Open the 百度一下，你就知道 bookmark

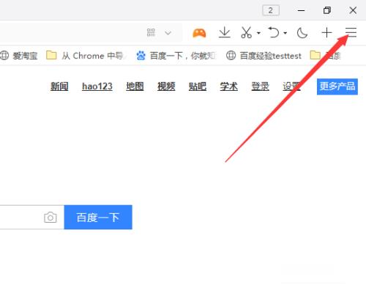pos(176,56)
